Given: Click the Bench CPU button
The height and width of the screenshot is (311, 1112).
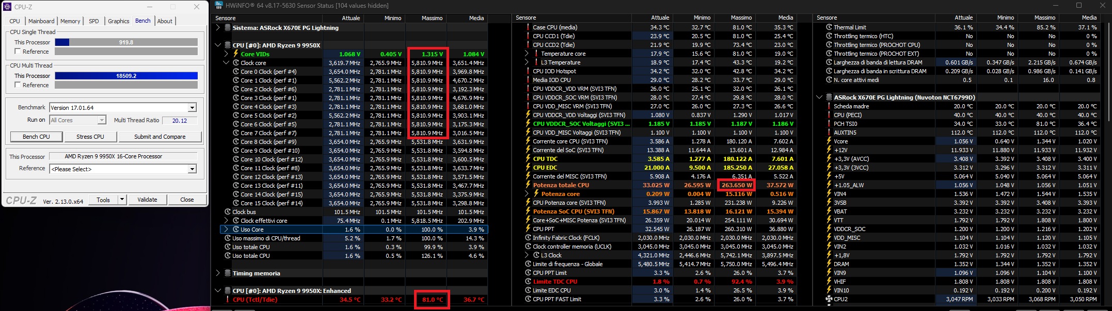Looking at the screenshot, I should click(x=37, y=137).
